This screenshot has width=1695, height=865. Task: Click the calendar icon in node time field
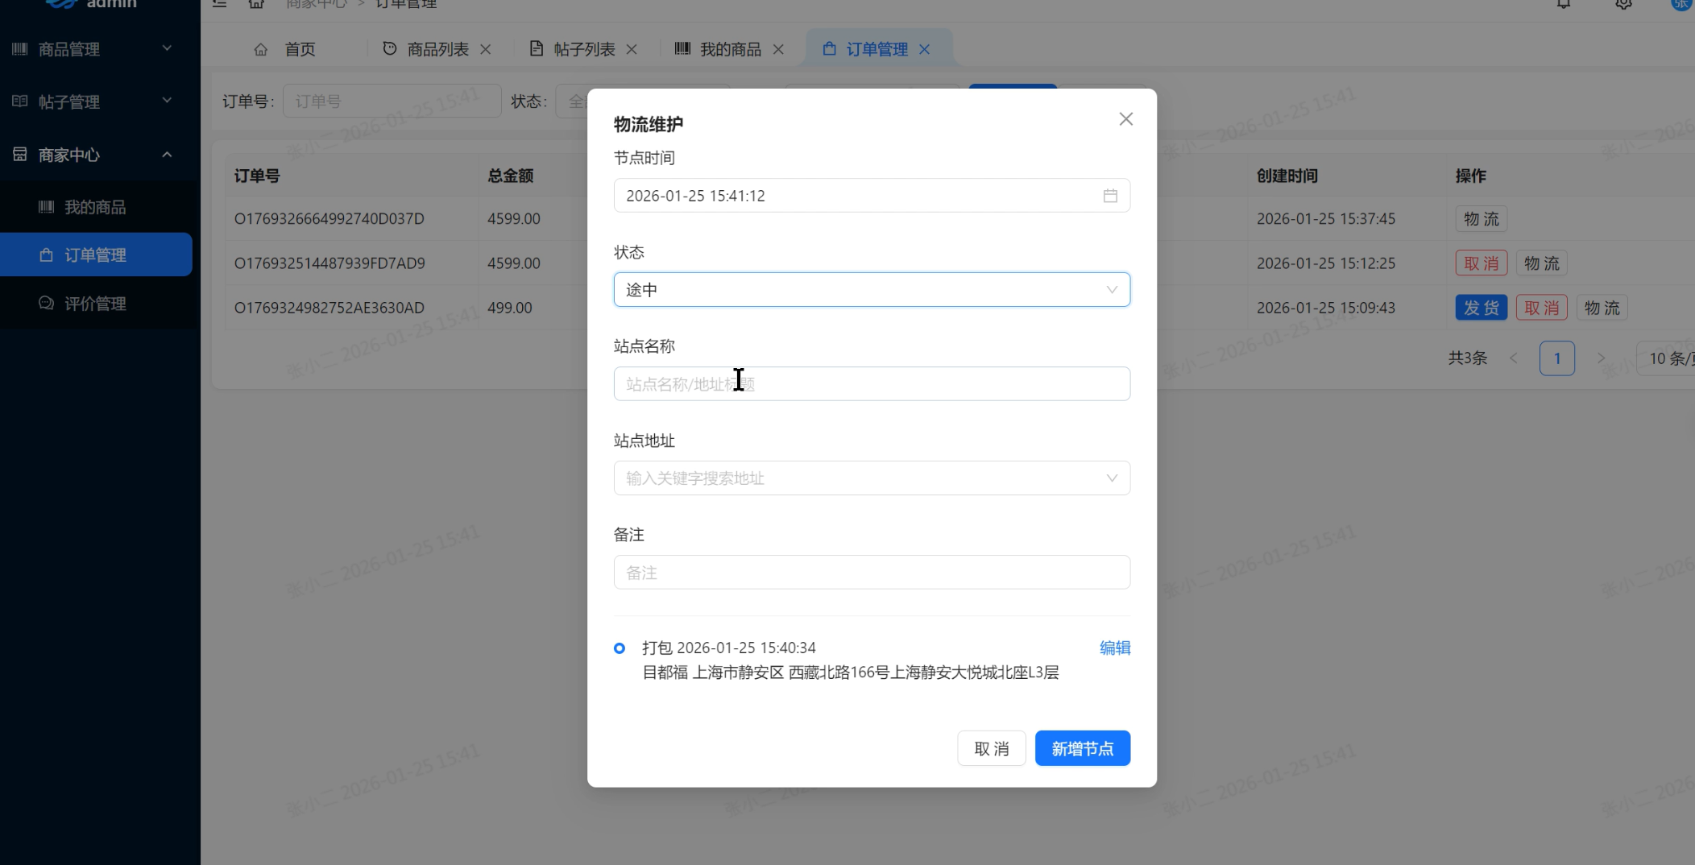point(1110,196)
